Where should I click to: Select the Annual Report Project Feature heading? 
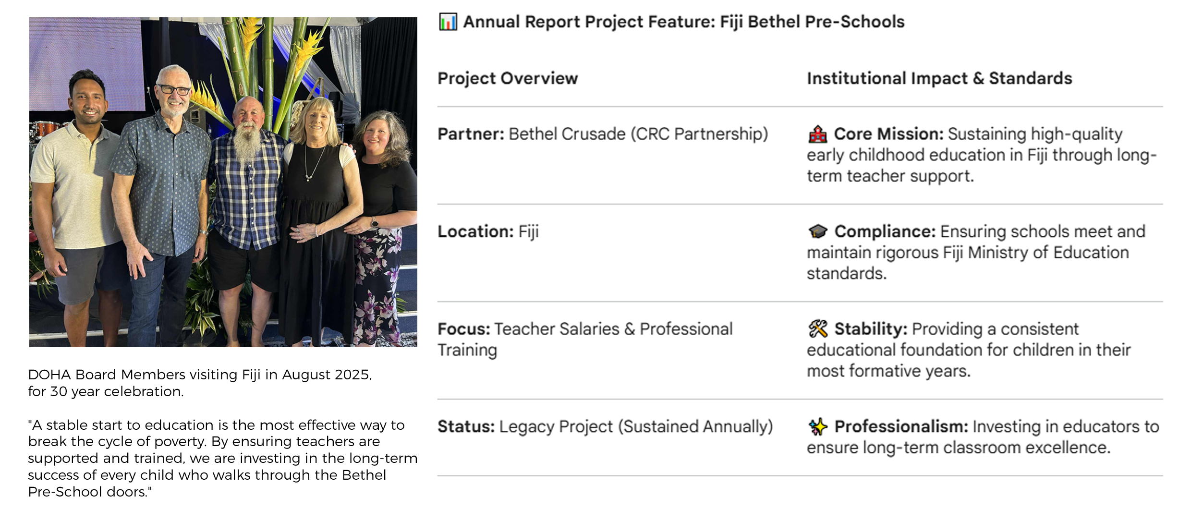click(x=683, y=22)
